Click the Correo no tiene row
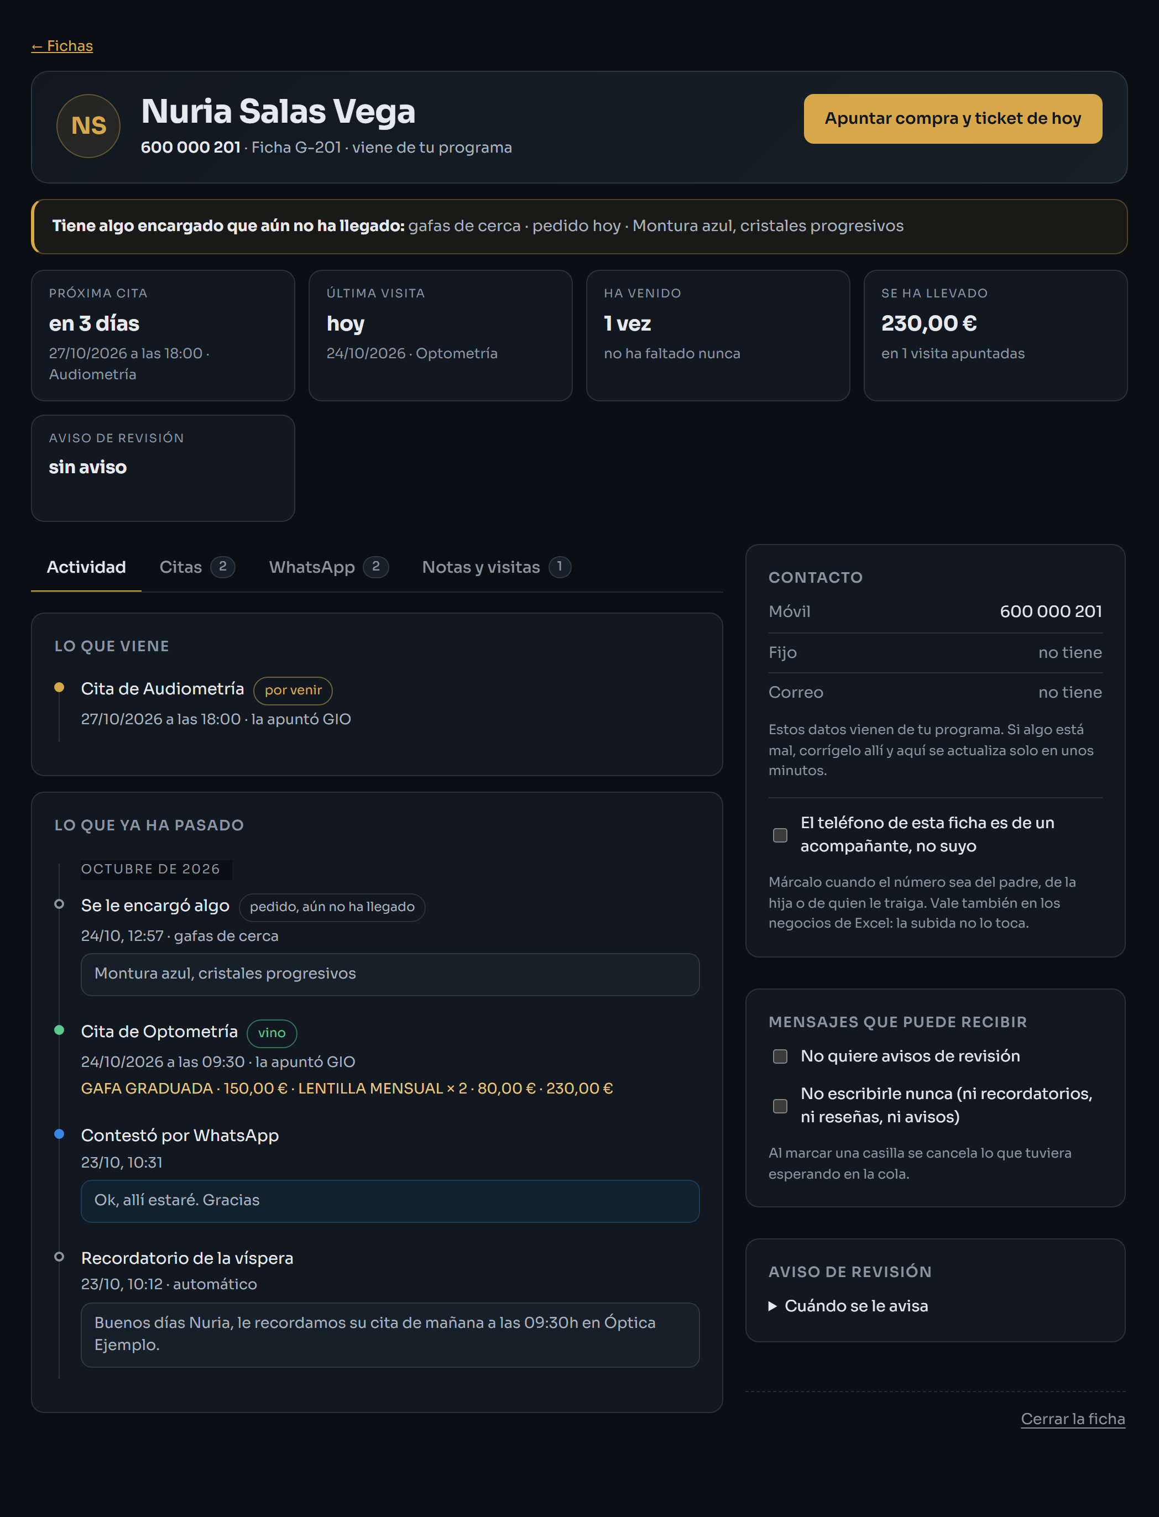 tap(935, 692)
